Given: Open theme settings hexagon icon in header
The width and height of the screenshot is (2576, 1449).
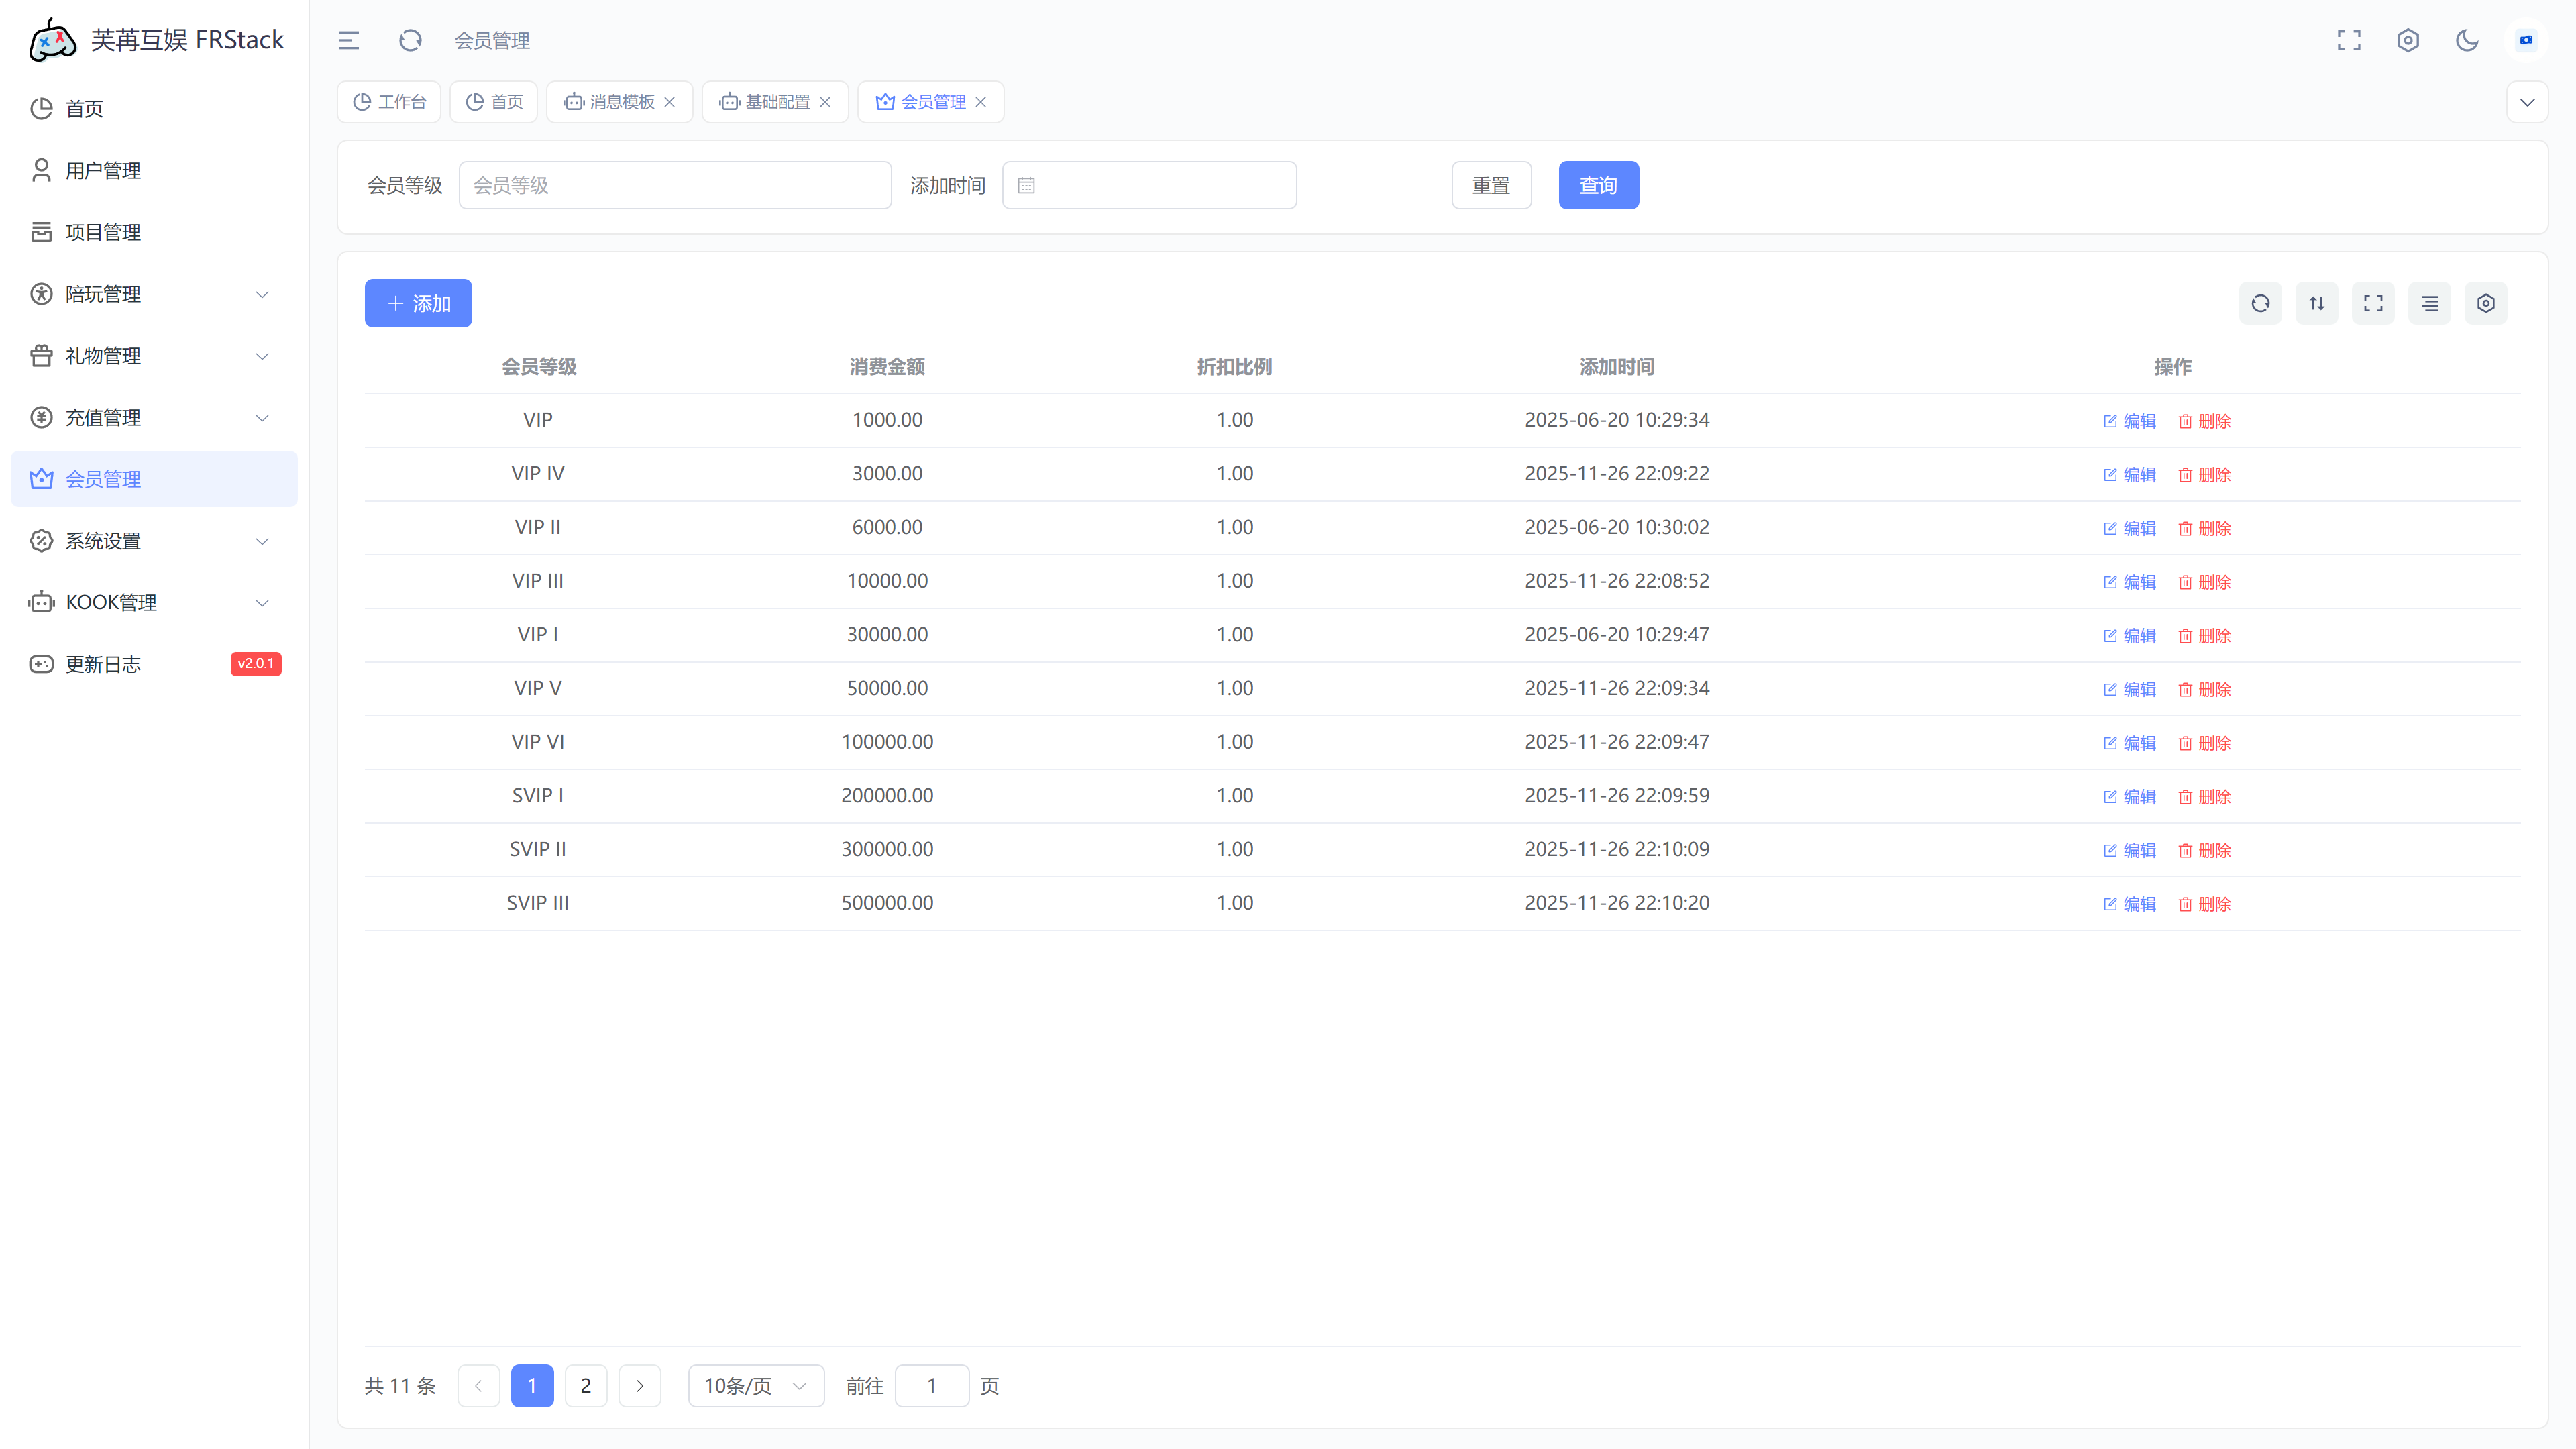Looking at the screenshot, I should [x=2407, y=40].
